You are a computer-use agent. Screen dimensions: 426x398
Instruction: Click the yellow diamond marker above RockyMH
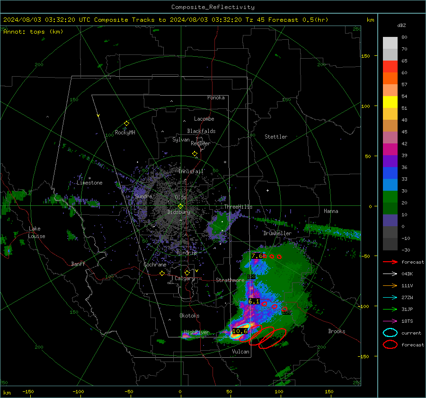[126, 124]
